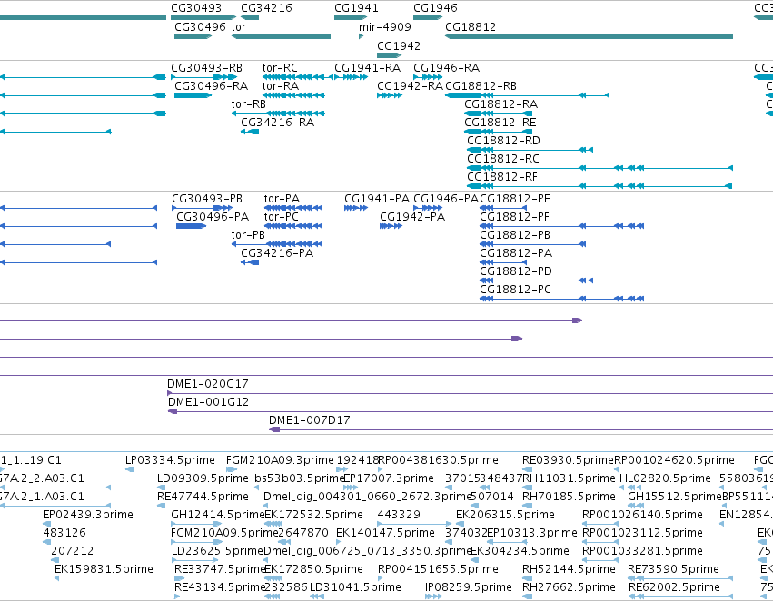773x601 pixels.
Task: Open the CG30496-RA transcript label
Action: 211,85
